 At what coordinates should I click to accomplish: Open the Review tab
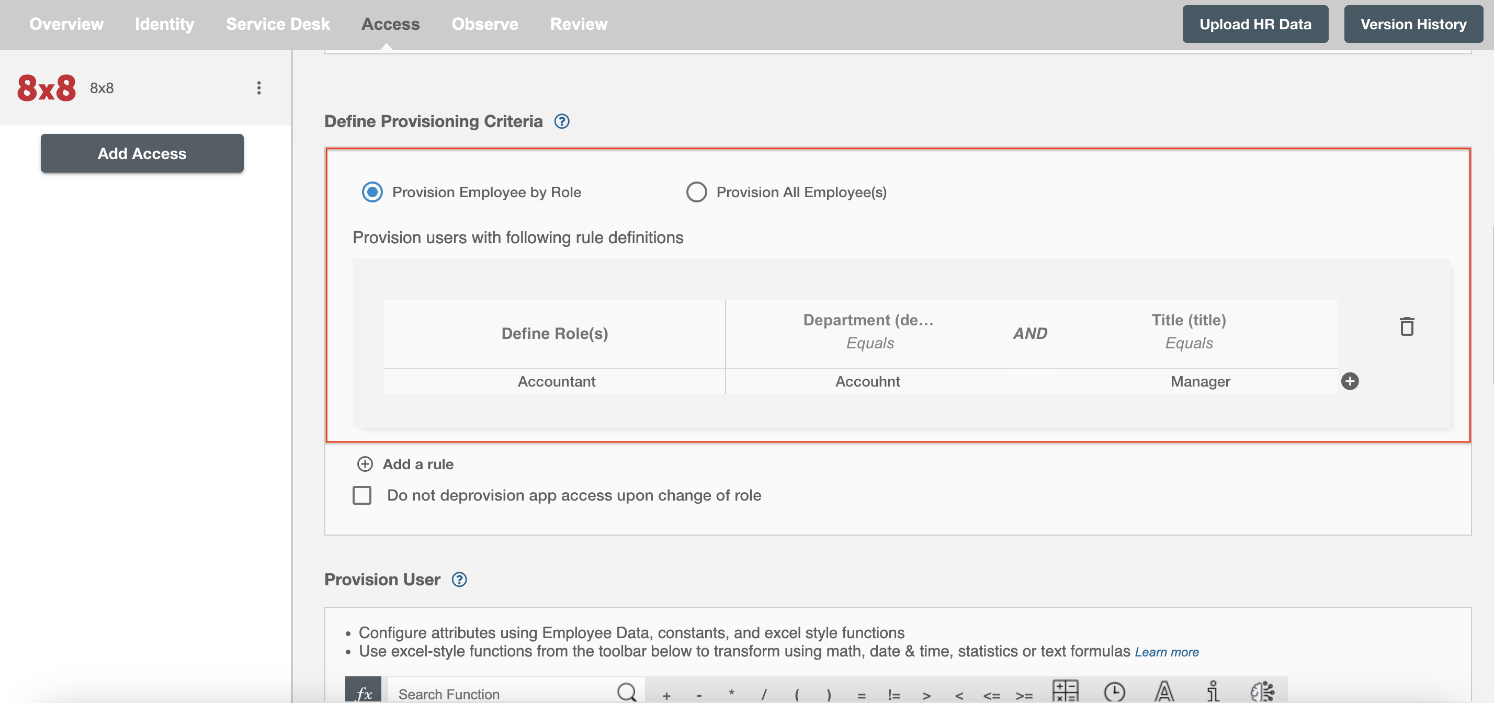(x=579, y=24)
